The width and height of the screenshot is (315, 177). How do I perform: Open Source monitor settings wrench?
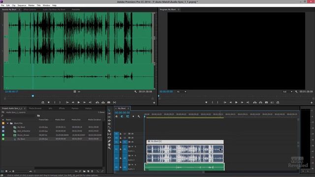tap(135, 91)
